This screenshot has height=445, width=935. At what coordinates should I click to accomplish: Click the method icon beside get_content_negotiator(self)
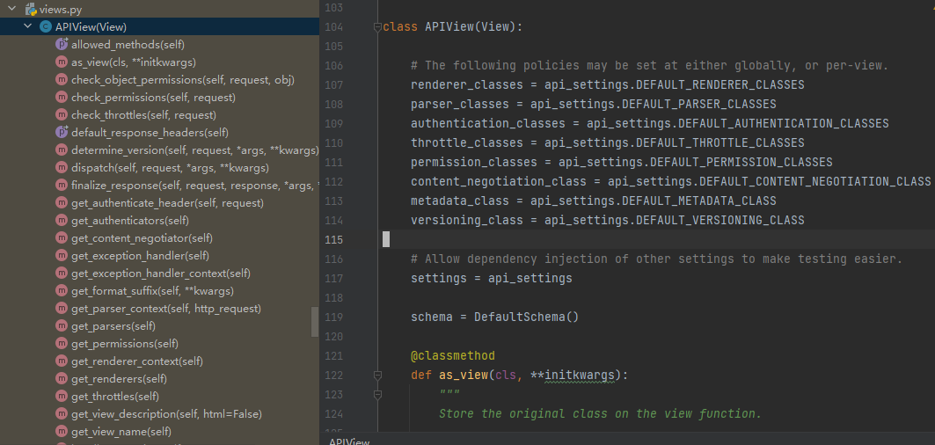click(x=62, y=238)
